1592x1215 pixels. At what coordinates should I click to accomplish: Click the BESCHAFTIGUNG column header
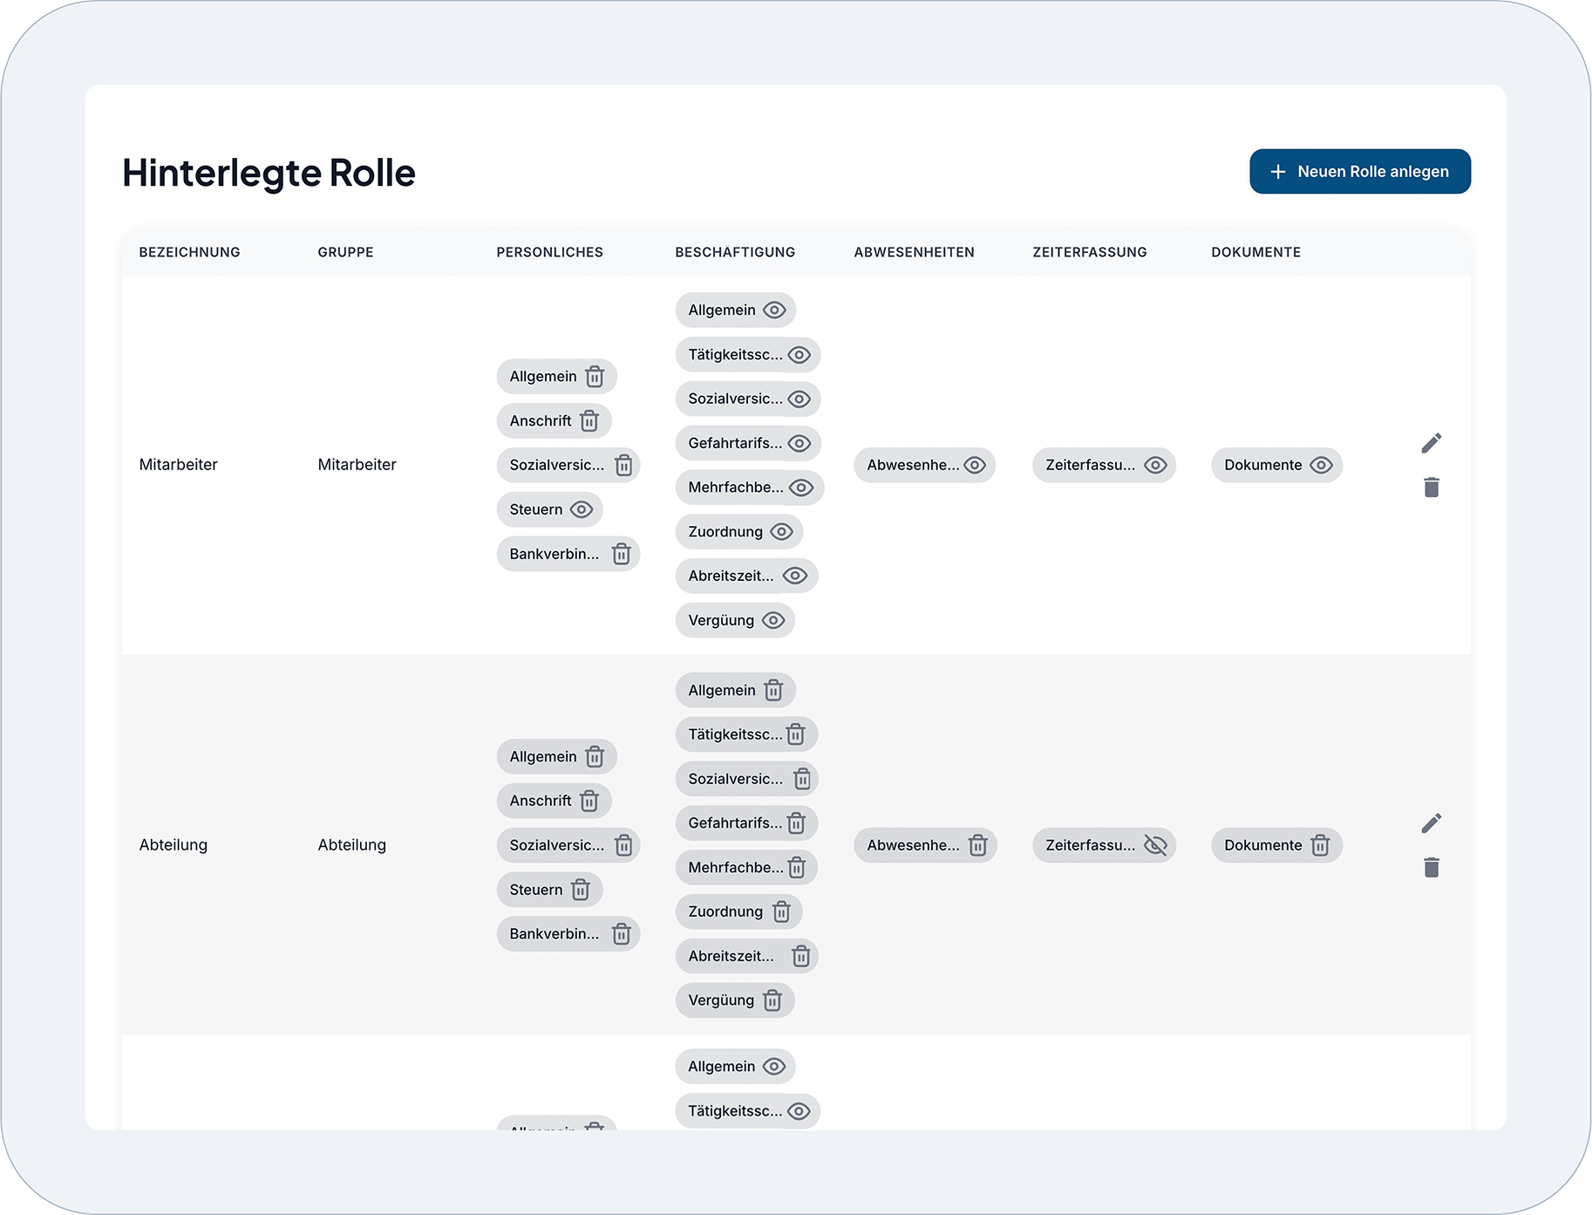coord(734,252)
